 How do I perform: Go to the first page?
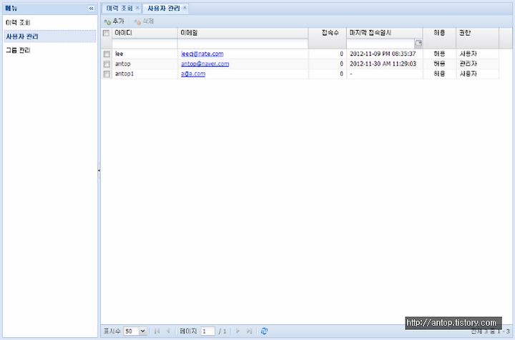[x=157, y=331]
